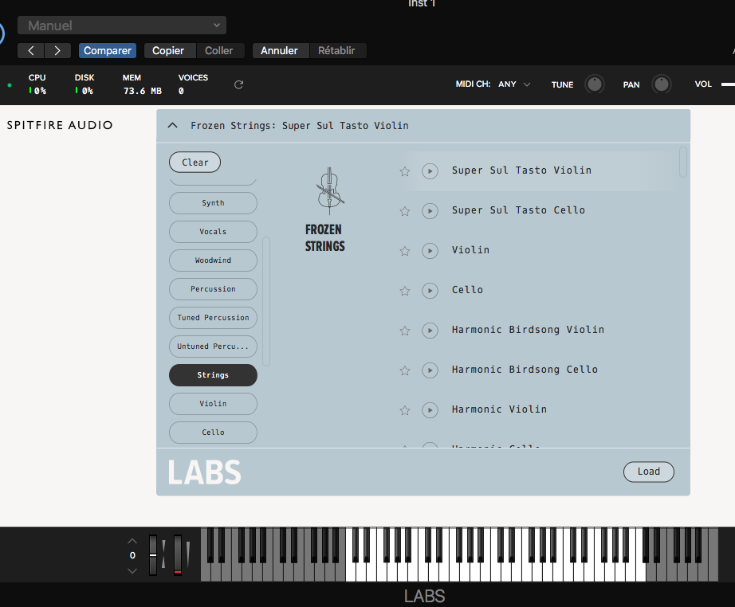
Task: Collapse the Frozen Strings preset browser
Action: (x=172, y=125)
